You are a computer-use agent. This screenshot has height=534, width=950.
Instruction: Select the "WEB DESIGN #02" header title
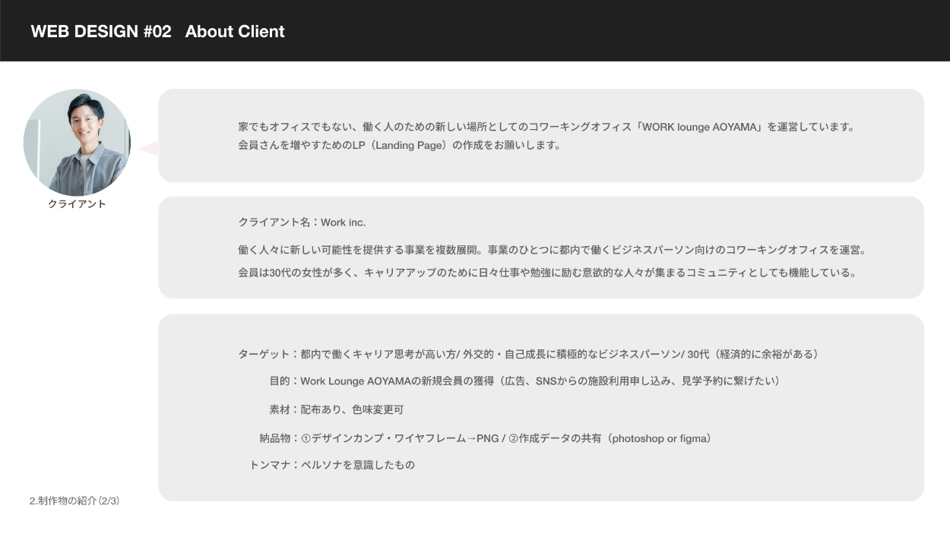[x=101, y=31]
